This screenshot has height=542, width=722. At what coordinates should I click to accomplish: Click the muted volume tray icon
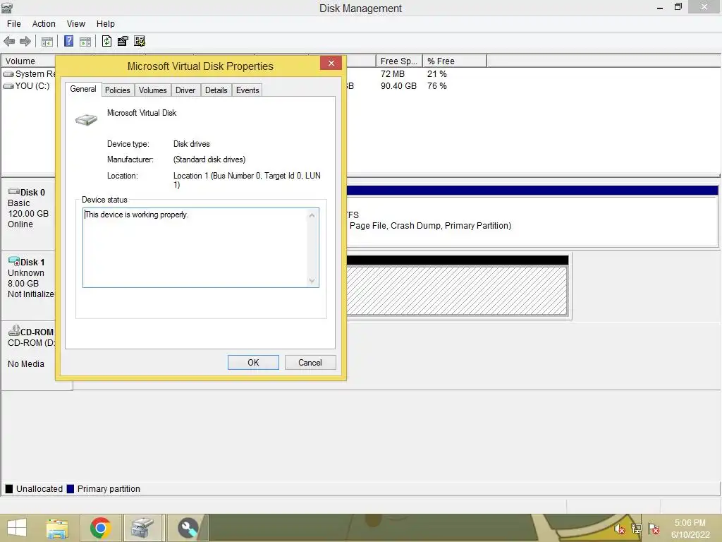619,529
